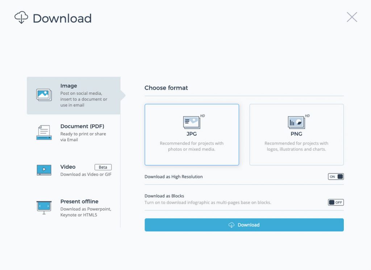
Task: Click the JPG format HD icon
Action: [x=192, y=123]
